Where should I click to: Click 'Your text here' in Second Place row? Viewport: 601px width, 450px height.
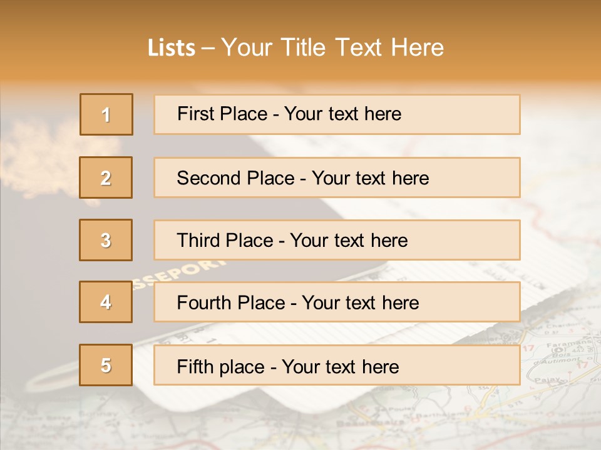click(x=370, y=178)
